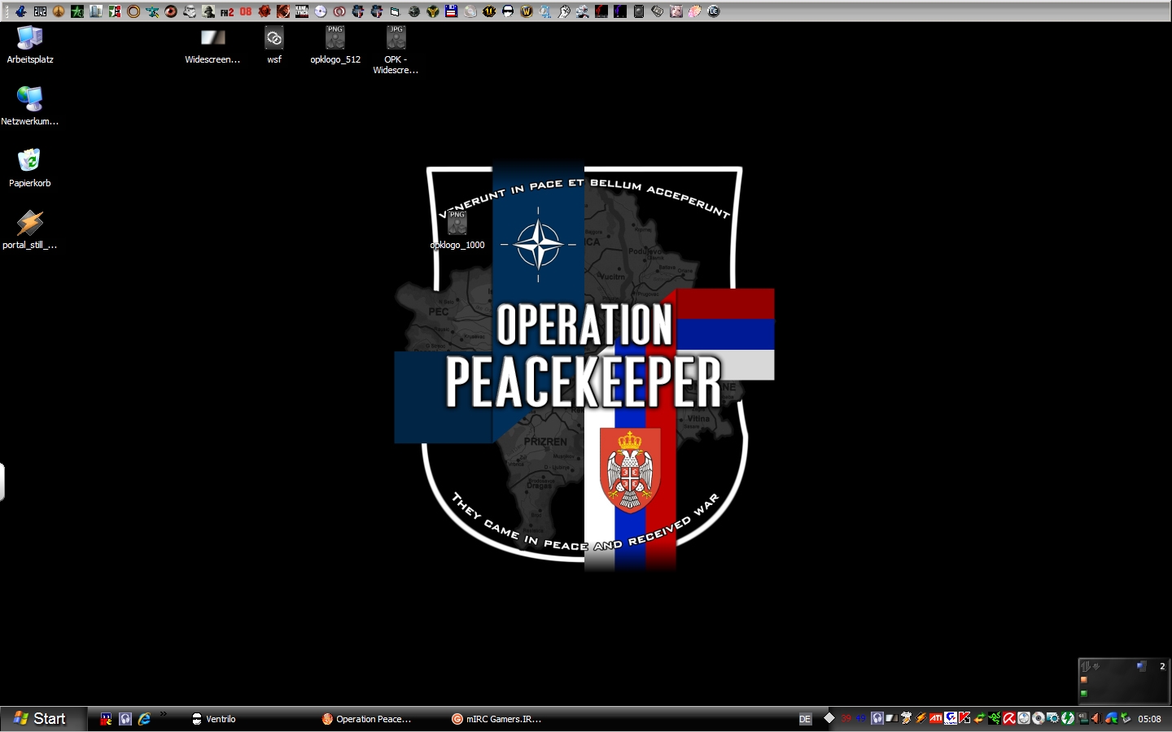Click the white diamond tray icon
Viewport: 1172px width, 732px height.
pos(829,718)
